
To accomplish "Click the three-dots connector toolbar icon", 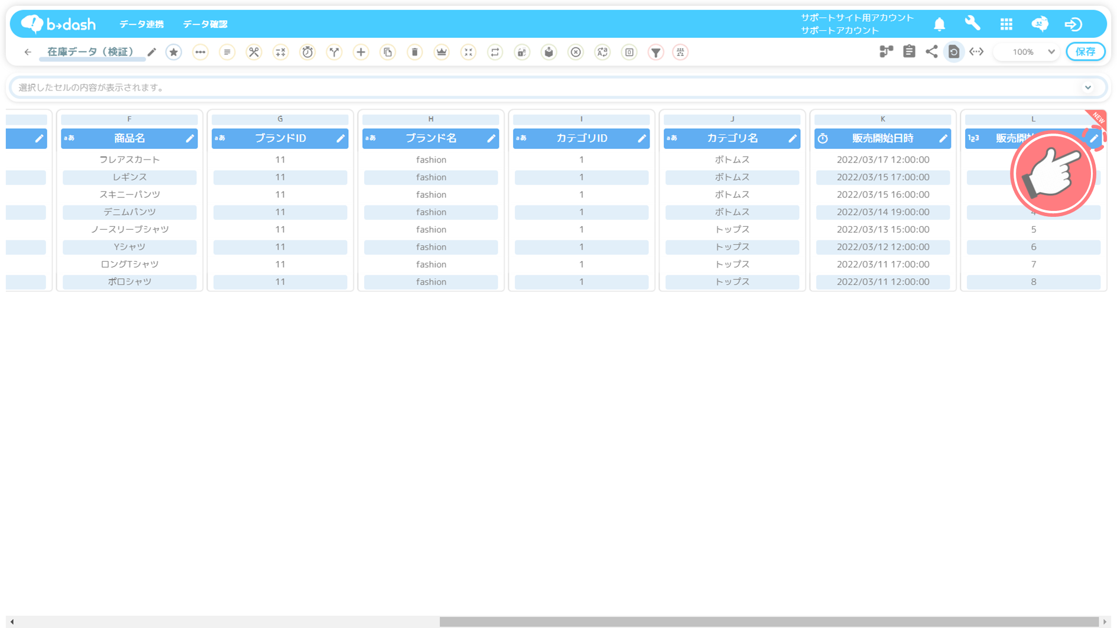I will 200,52.
